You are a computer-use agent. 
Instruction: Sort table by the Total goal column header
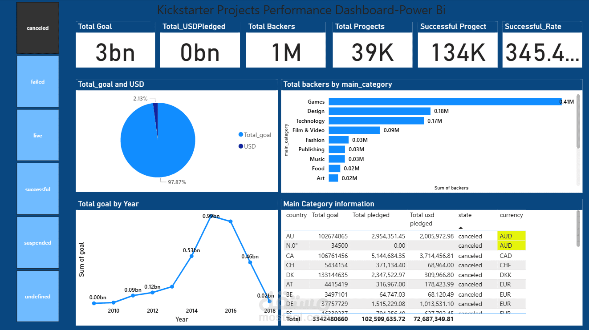click(x=325, y=215)
